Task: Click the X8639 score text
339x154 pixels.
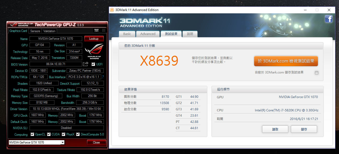Action: (x=159, y=61)
